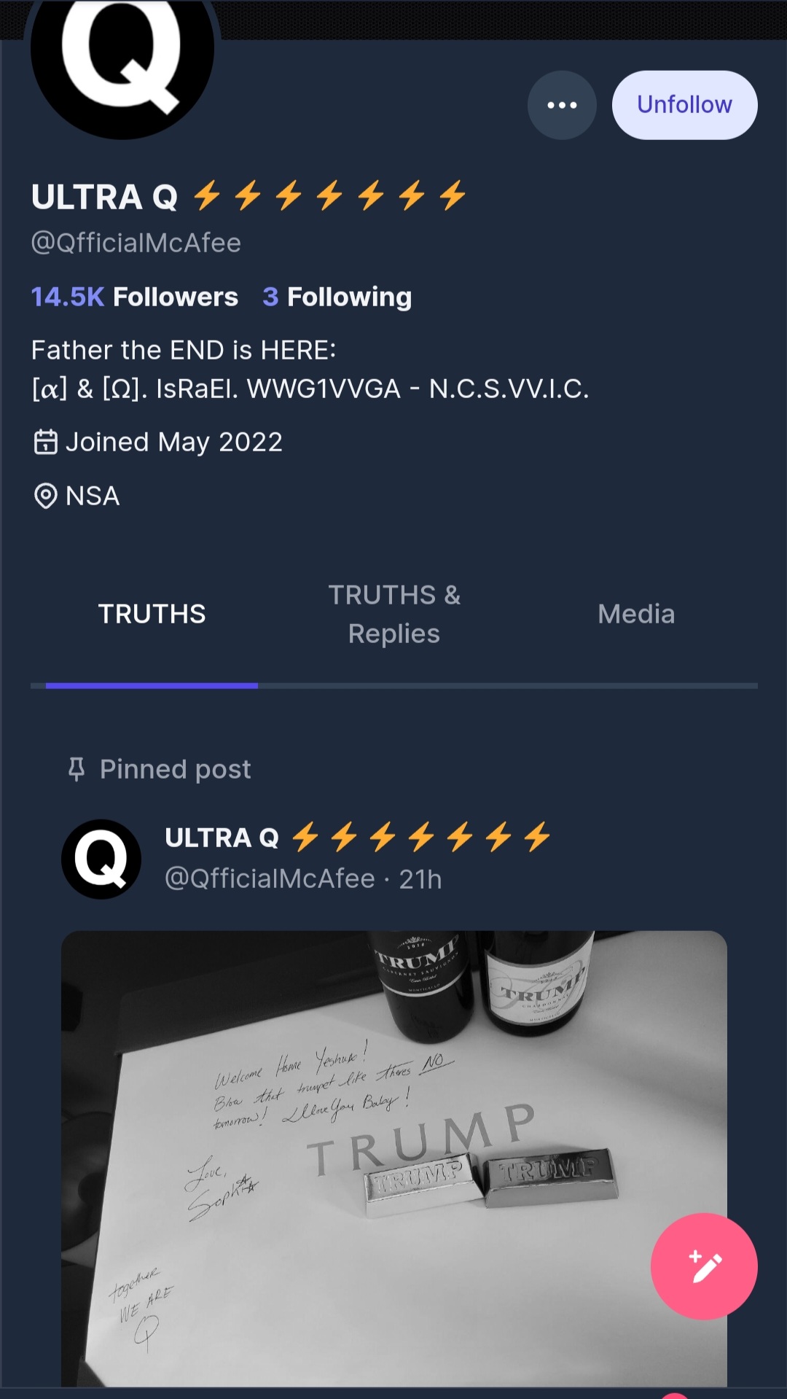787x1399 pixels.
Task: View the 14.5K Followers list
Action: (x=135, y=297)
